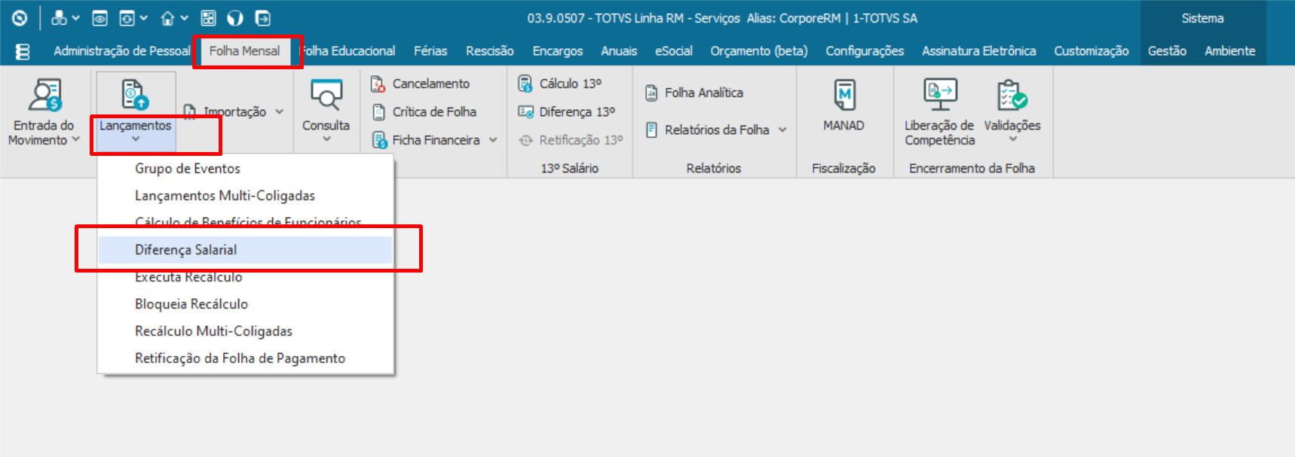
Task: Click the MANAD icon
Action: click(845, 95)
